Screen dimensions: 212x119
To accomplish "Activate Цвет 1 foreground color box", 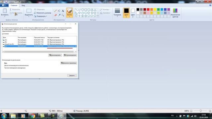I will (x=126, y=13).
